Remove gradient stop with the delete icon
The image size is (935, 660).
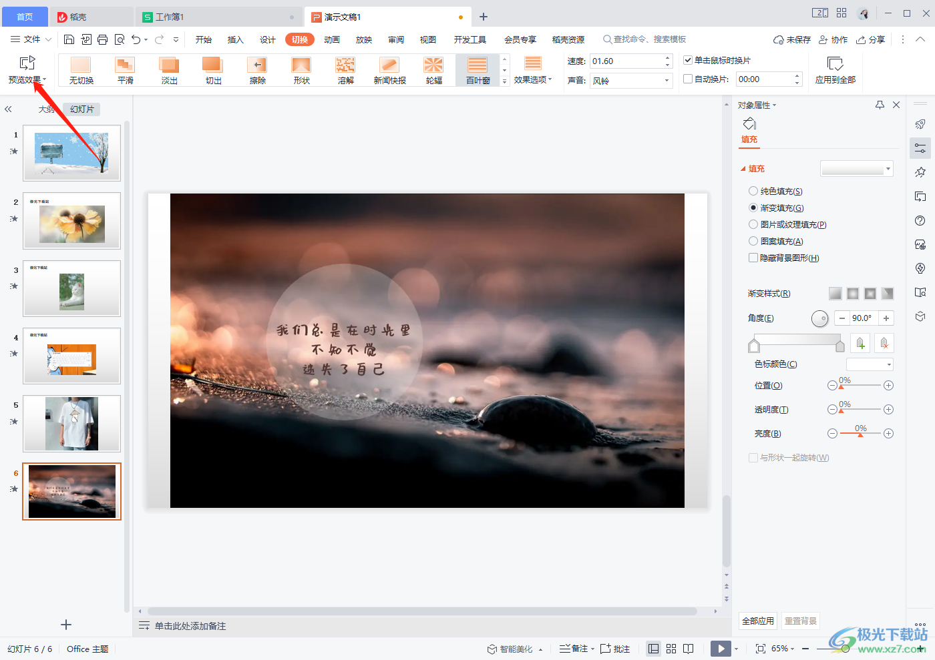(884, 343)
